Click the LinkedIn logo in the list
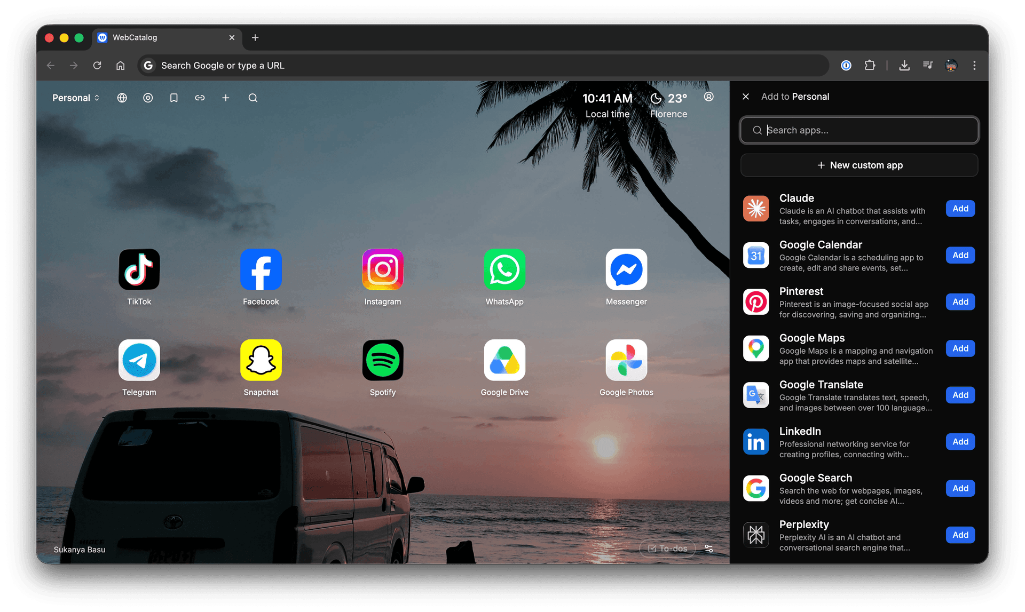This screenshot has width=1025, height=612. point(756,442)
